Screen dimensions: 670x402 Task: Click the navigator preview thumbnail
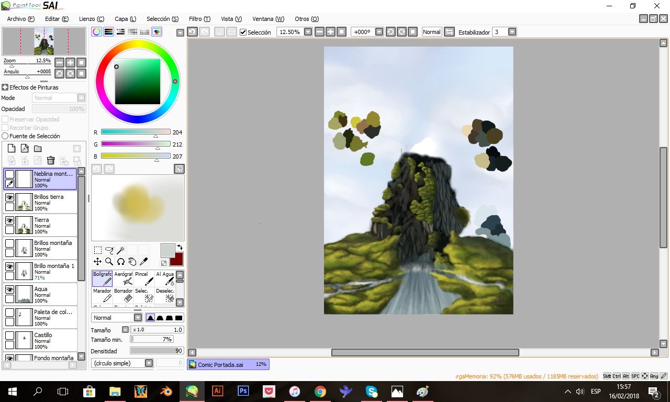pyautogui.click(x=44, y=41)
